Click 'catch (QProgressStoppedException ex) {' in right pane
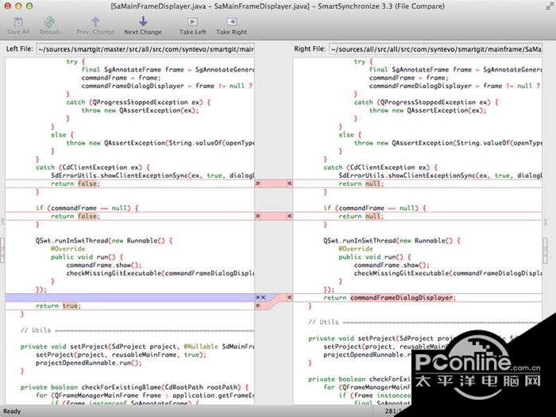Viewport: 556px width, 417px height. 427,102
